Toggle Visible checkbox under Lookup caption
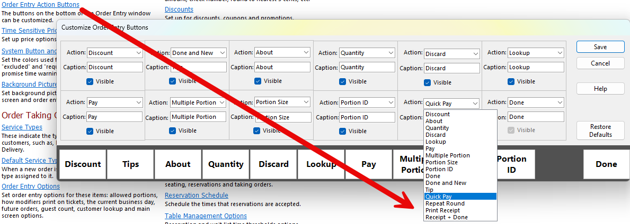This screenshot has width=630, height=224. (511, 81)
